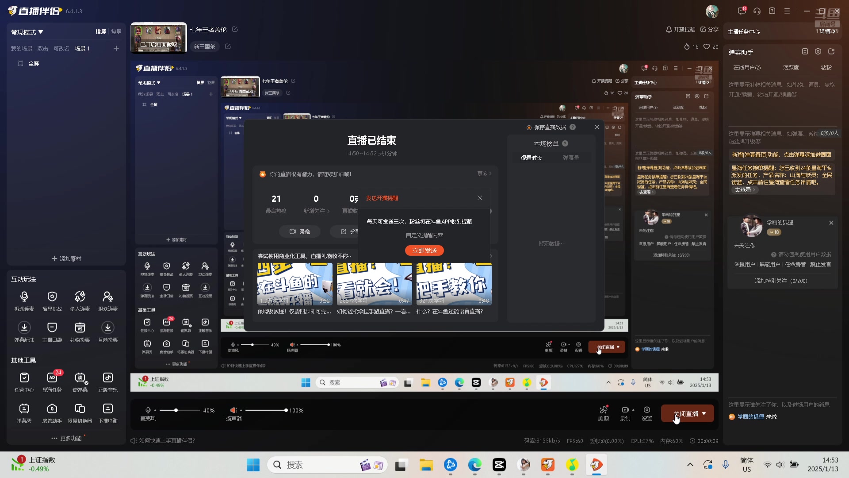The width and height of the screenshot is (849, 478).
Task: Open the 房管助手 assistant
Action: click(52, 413)
